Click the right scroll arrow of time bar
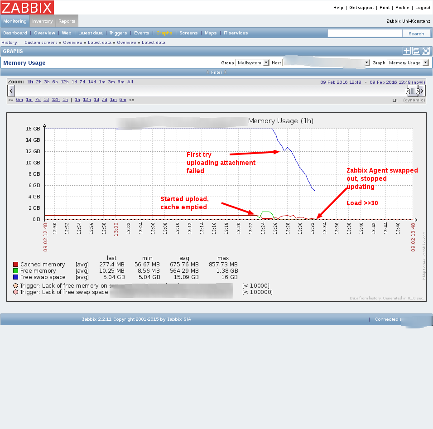Viewport: 433px width, 429px height. (423, 91)
